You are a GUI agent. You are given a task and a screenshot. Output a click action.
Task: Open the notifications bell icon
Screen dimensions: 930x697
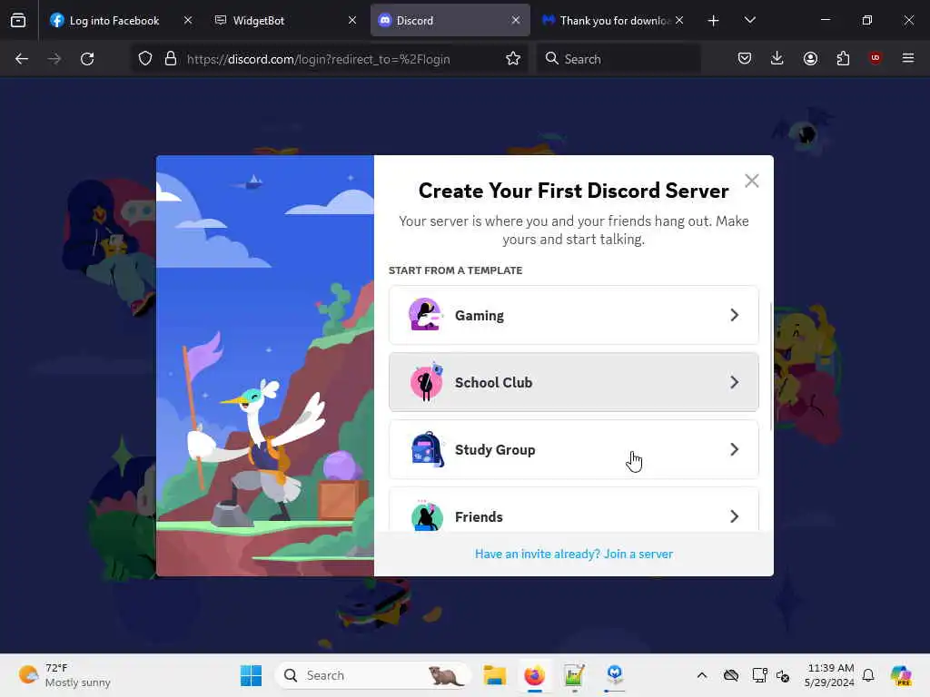[x=868, y=675]
